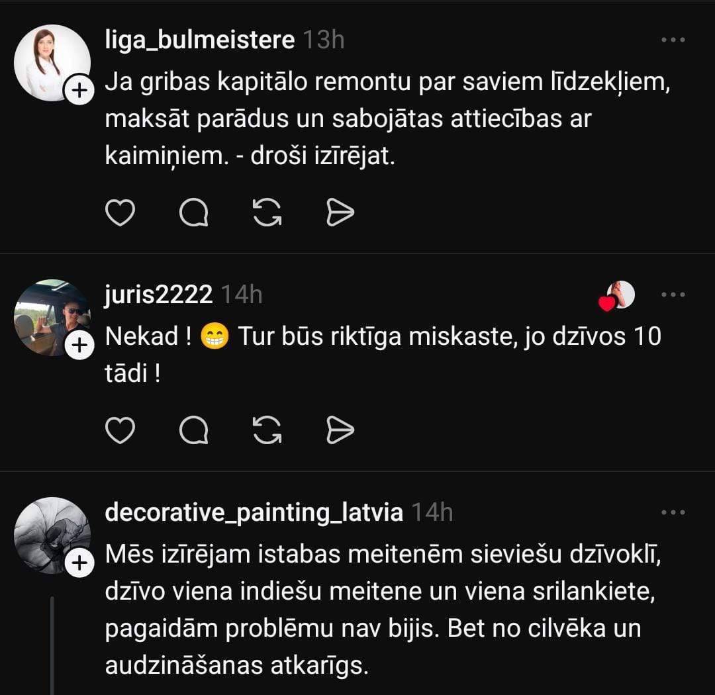Open more options for liga_bulmeistere's post
The width and height of the screenshot is (715, 695).
click(x=673, y=40)
